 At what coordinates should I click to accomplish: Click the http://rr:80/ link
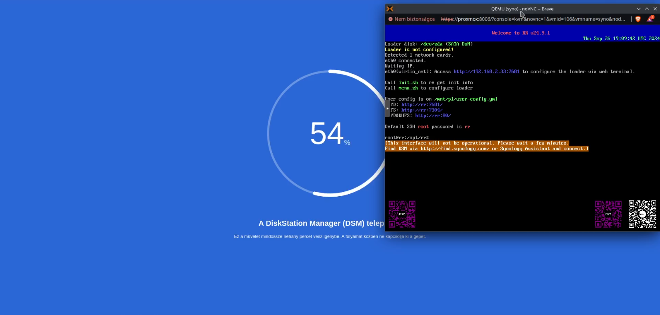pyautogui.click(x=433, y=116)
